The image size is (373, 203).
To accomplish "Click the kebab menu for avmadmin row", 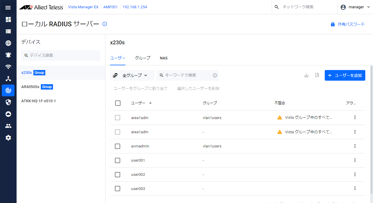I will pos(355,146).
